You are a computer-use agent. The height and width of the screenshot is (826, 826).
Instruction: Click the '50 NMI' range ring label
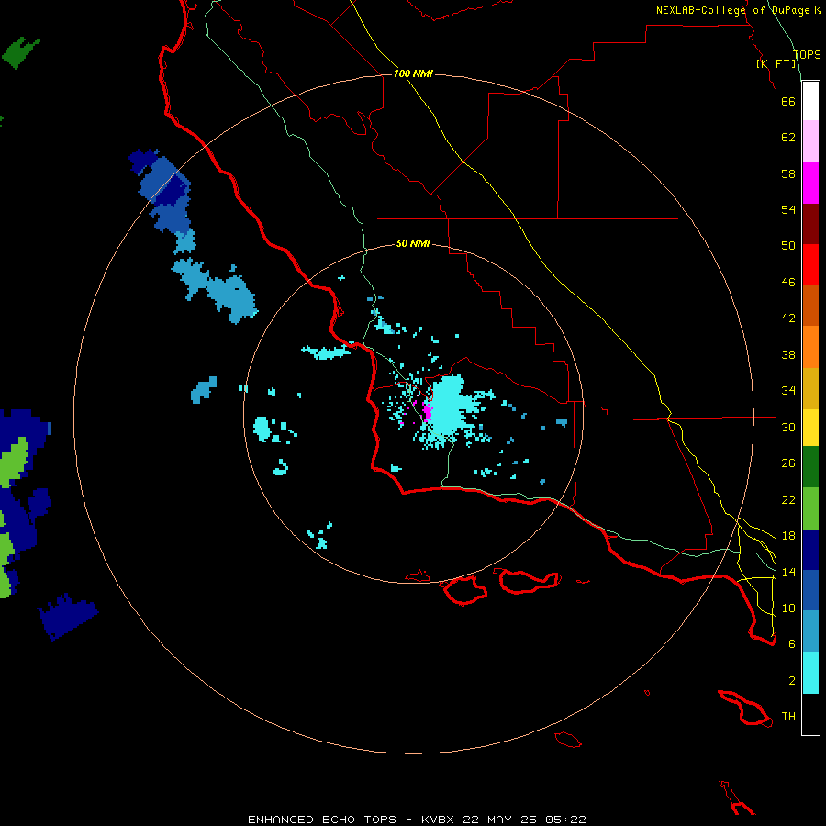click(413, 243)
